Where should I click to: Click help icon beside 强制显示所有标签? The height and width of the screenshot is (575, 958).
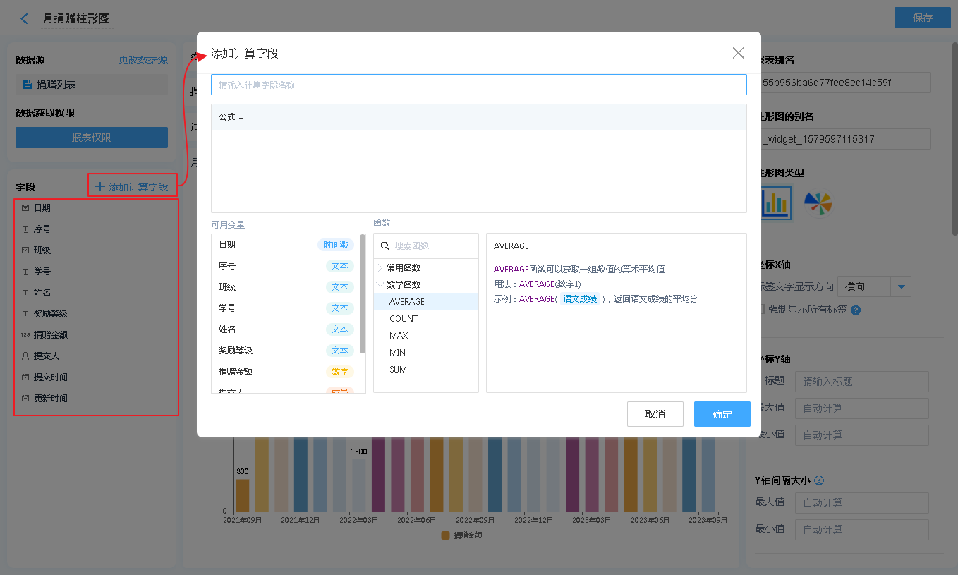(x=855, y=310)
